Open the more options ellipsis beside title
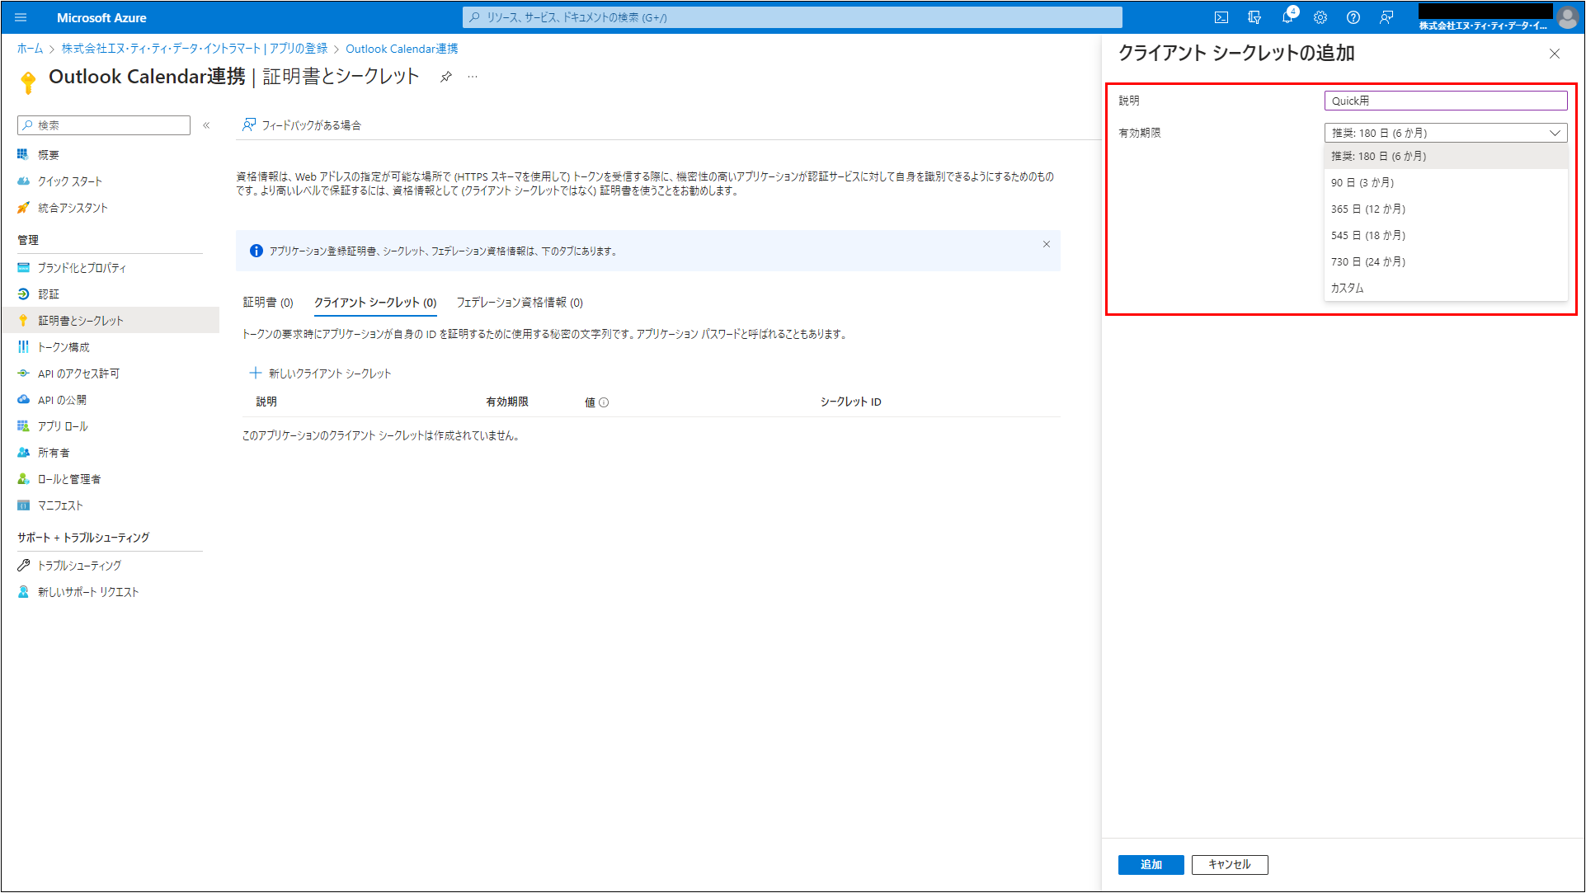 click(x=473, y=77)
